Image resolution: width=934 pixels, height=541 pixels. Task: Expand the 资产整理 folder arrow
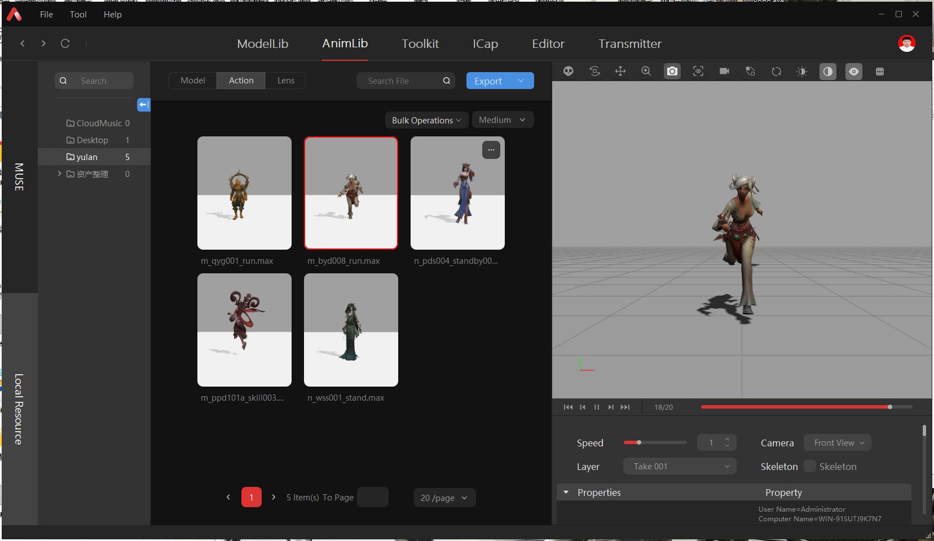[59, 174]
